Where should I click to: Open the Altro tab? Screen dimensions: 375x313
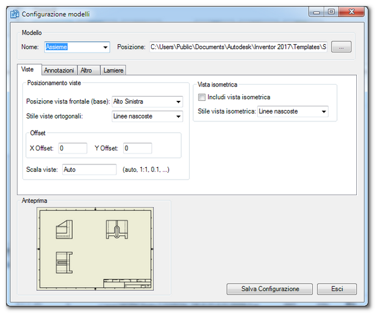[x=88, y=70]
